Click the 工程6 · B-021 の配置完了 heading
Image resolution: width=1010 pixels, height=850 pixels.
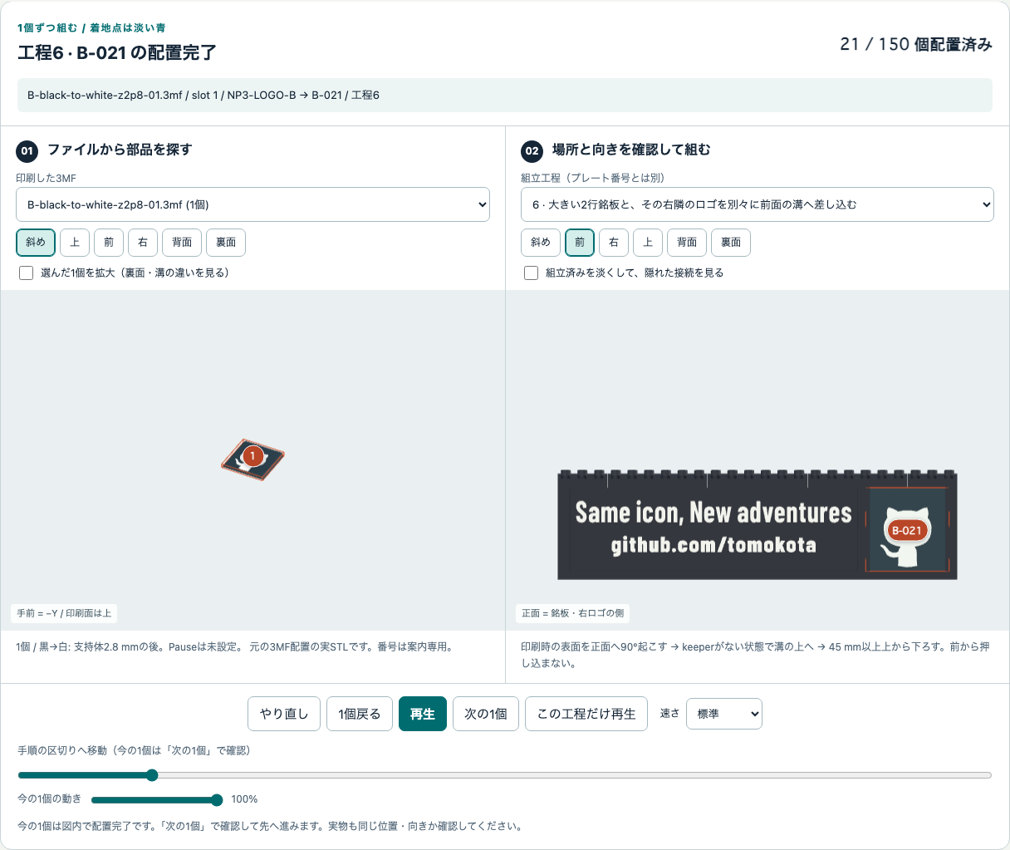point(117,52)
